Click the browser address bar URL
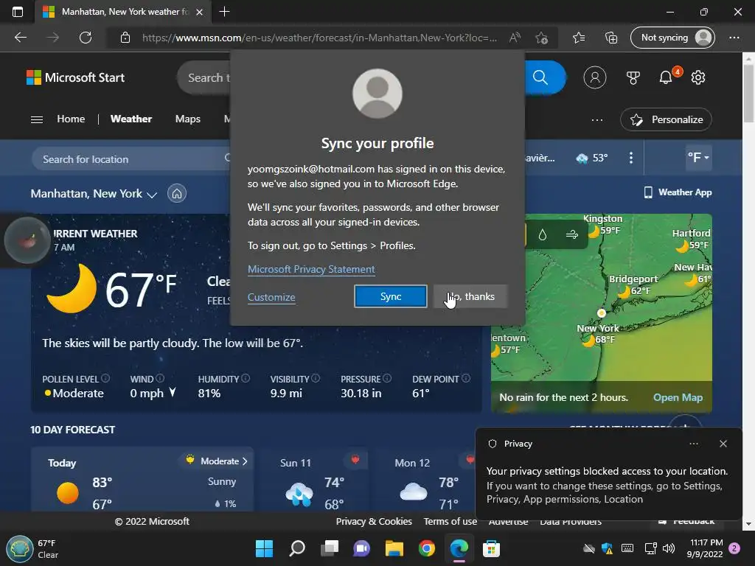 tap(319, 38)
